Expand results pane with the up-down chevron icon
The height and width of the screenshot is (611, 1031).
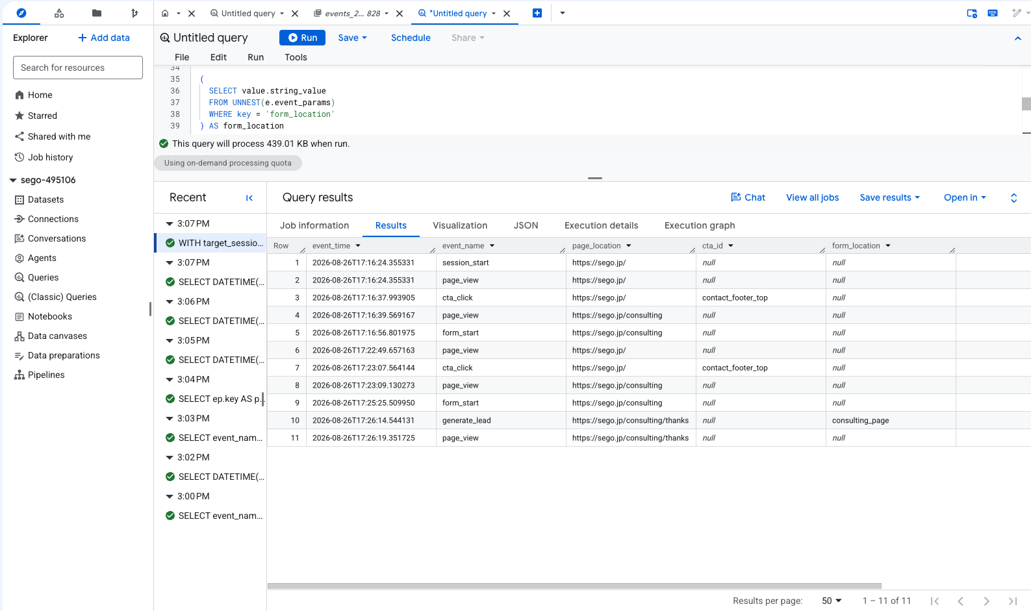pos(1013,198)
